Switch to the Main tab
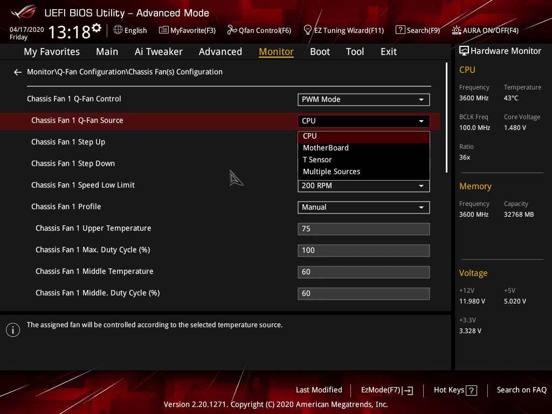This screenshot has height=414, width=552. click(x=107, y=52)
